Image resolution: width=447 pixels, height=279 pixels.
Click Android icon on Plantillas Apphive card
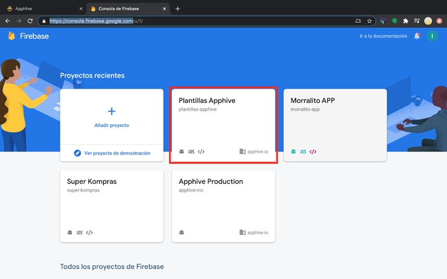coord(182,151)
